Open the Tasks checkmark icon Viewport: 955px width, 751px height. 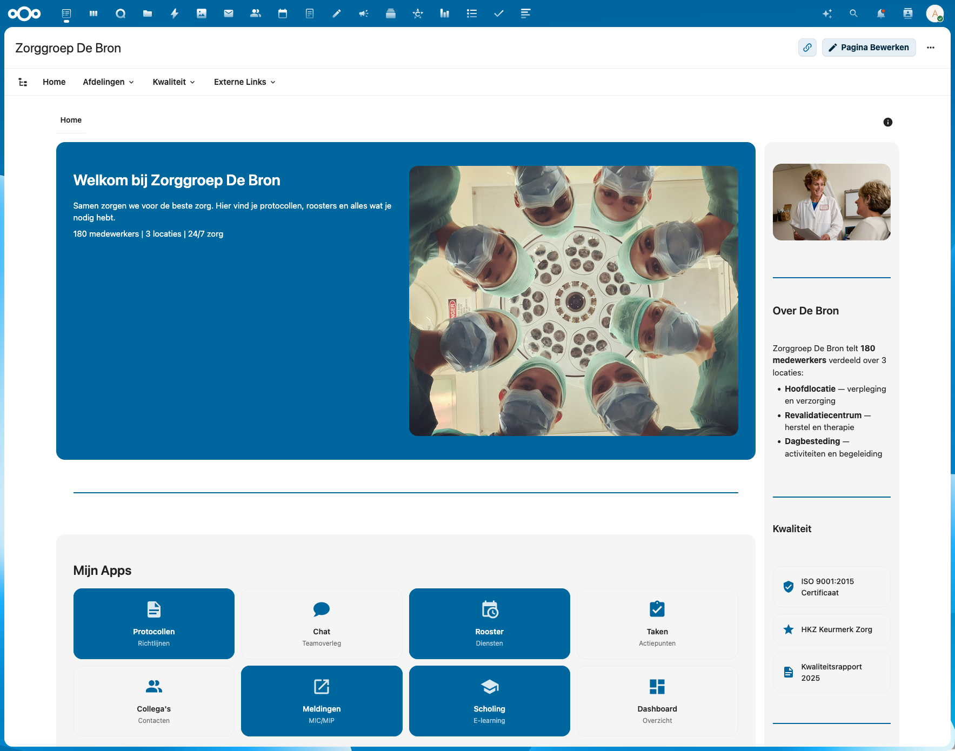[499, 14]
